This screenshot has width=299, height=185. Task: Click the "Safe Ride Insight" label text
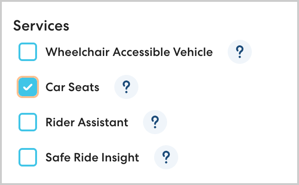click(x=92, y=157)
